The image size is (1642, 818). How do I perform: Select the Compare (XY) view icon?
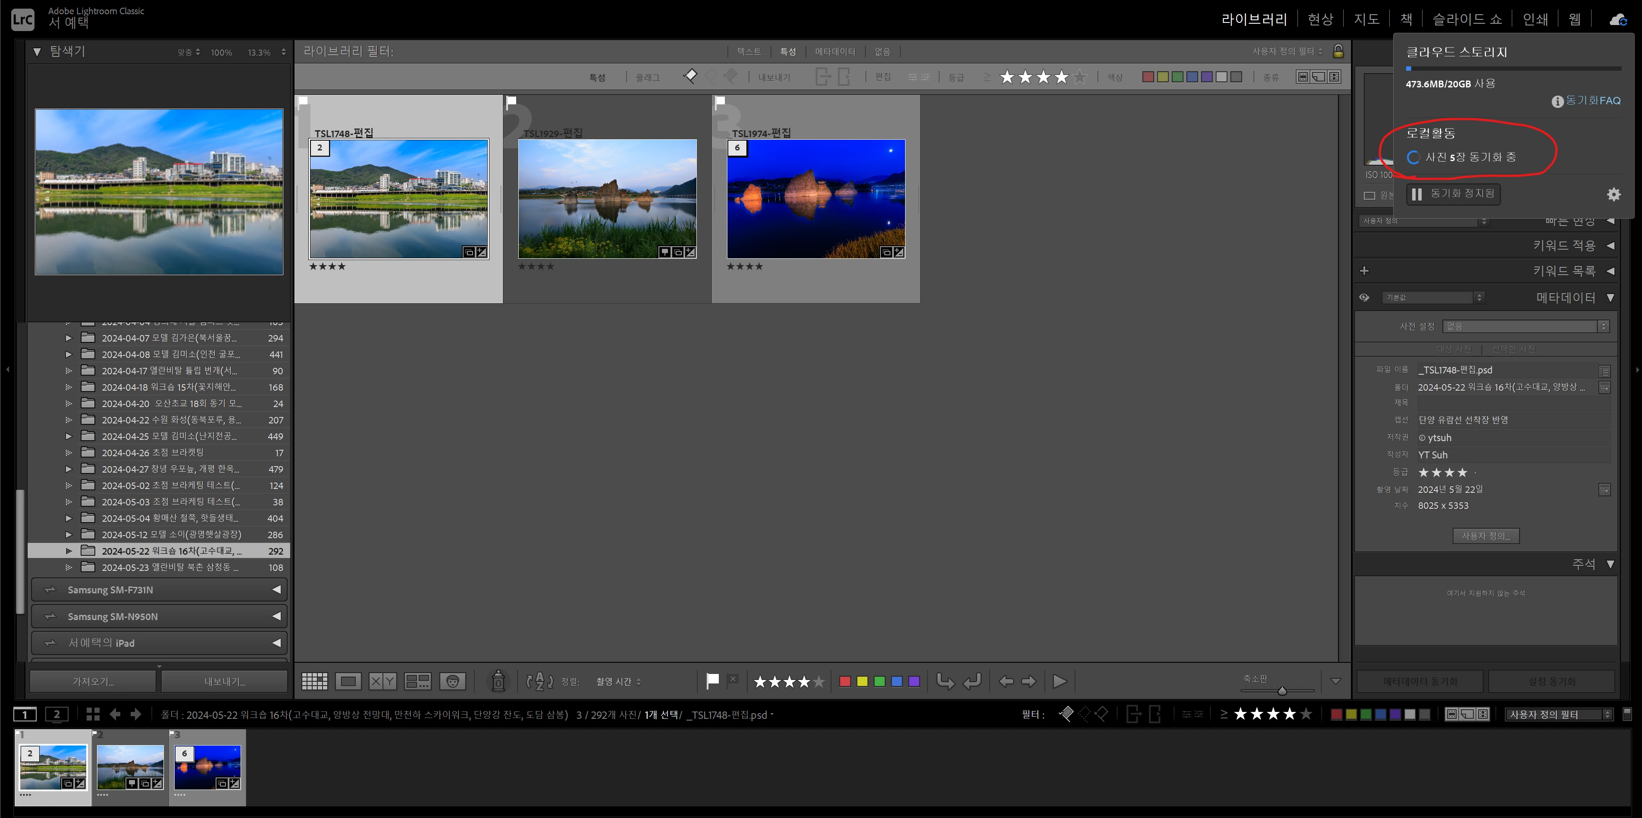[382, 681]
